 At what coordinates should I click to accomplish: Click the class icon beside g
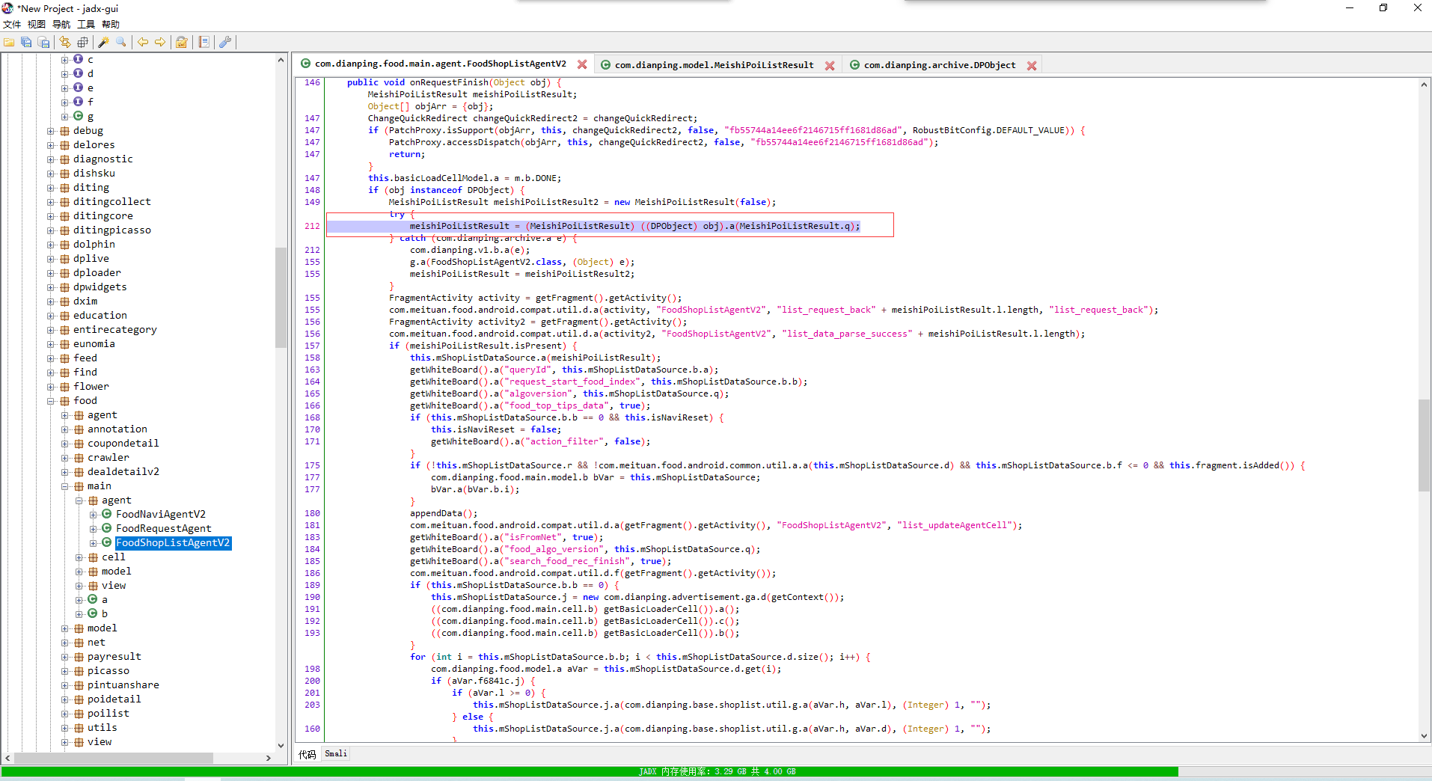(78, 116)
